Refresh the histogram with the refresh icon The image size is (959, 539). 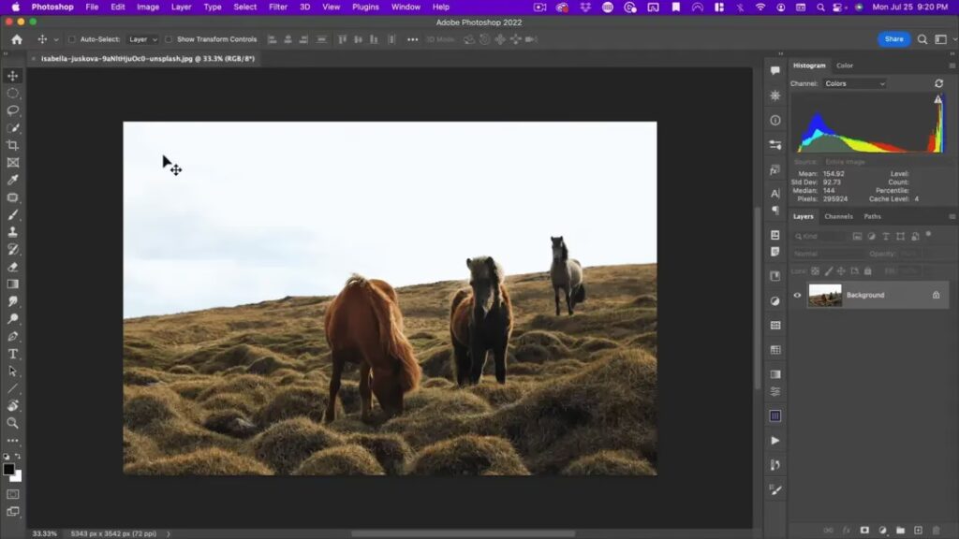tap(938, 83)
